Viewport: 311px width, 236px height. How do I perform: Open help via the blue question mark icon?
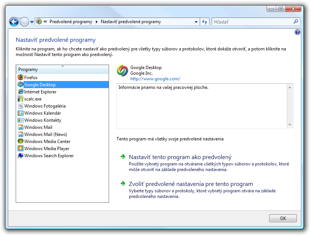coord(297,32)
